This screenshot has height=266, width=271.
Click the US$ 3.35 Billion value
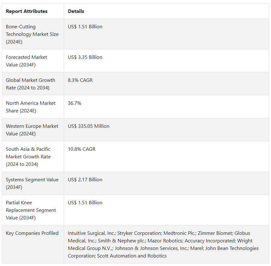(85, 57)
